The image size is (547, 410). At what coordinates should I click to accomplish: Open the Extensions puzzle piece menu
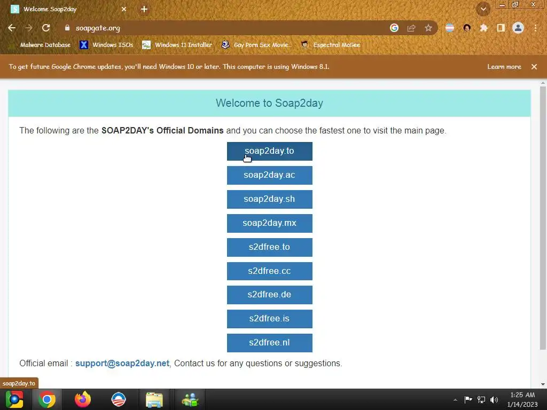tap(484, 28)
